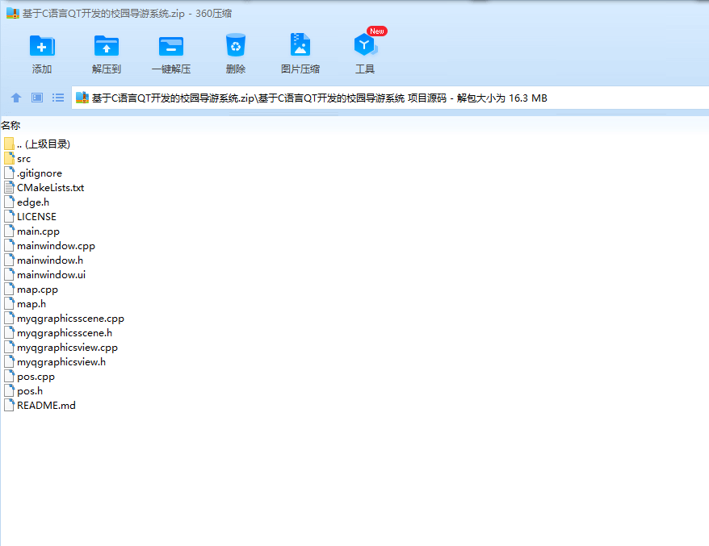Click the 360压缩 title bar app icon
The height and width of the screenshot is (546, 709).
[13, 13]
